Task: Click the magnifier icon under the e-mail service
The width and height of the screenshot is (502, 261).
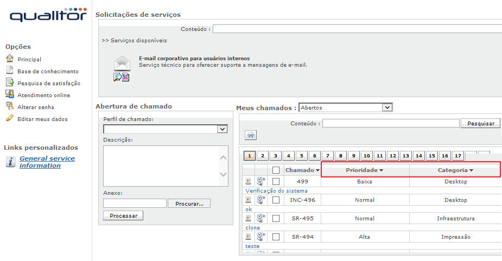Action: (117, 77)
